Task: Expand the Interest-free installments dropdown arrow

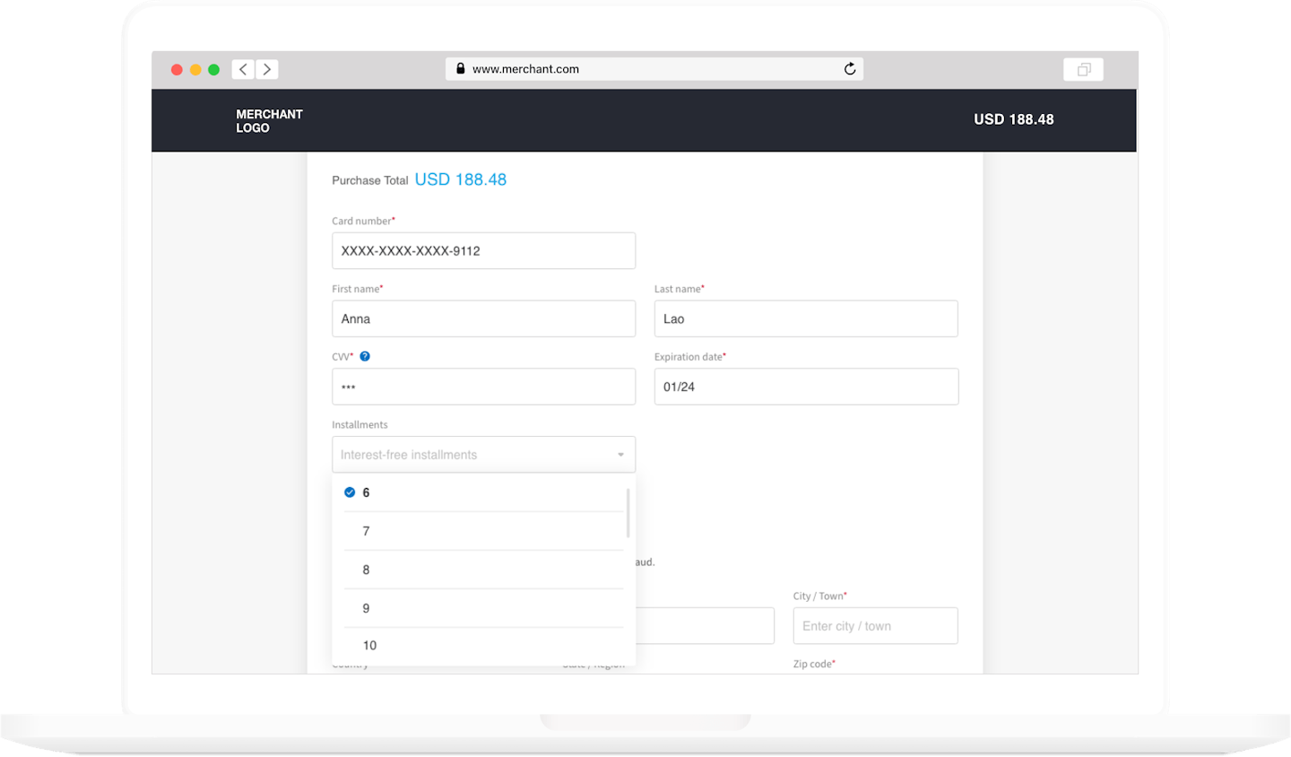Action: (620, 455)
